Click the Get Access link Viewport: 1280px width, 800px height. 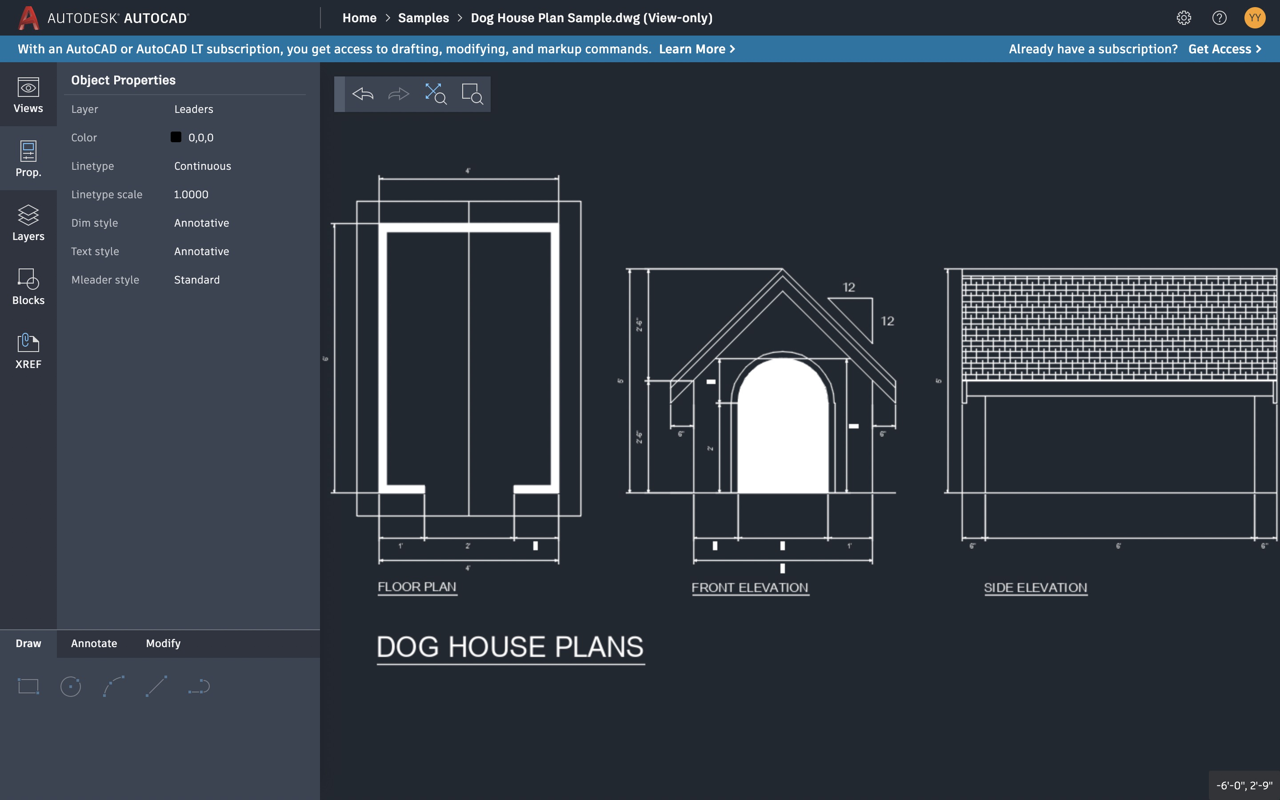(1224, 49)
